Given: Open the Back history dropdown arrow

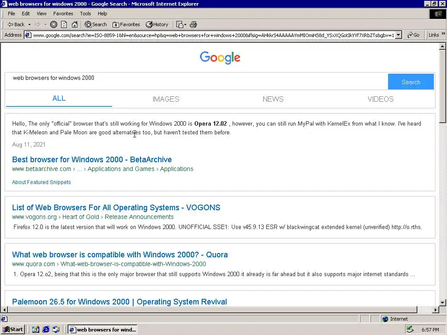Looking at the screenshot, I should [x=29, y=24].
